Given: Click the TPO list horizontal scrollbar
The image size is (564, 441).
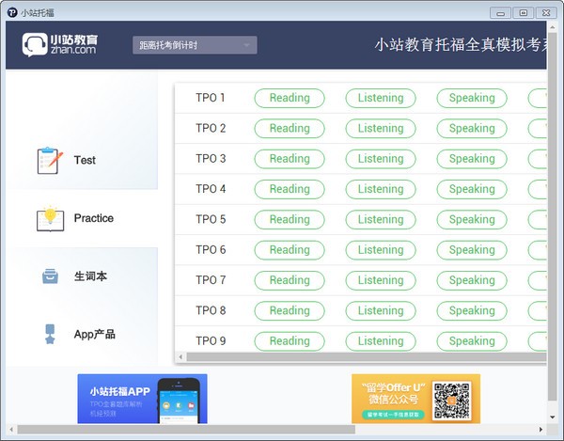Looking at the screenshot, I should pos(357,357).
